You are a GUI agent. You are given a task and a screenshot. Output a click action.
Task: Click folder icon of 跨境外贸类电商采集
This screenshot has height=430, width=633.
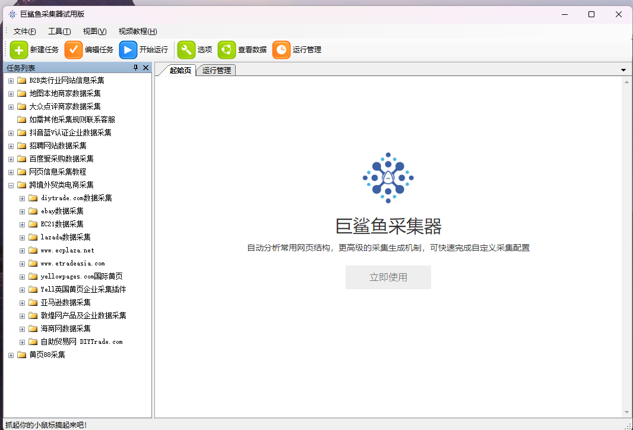tap(22, 185)
